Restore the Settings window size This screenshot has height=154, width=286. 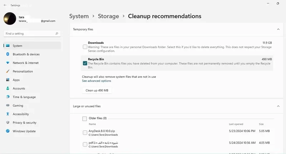[278, 4]
